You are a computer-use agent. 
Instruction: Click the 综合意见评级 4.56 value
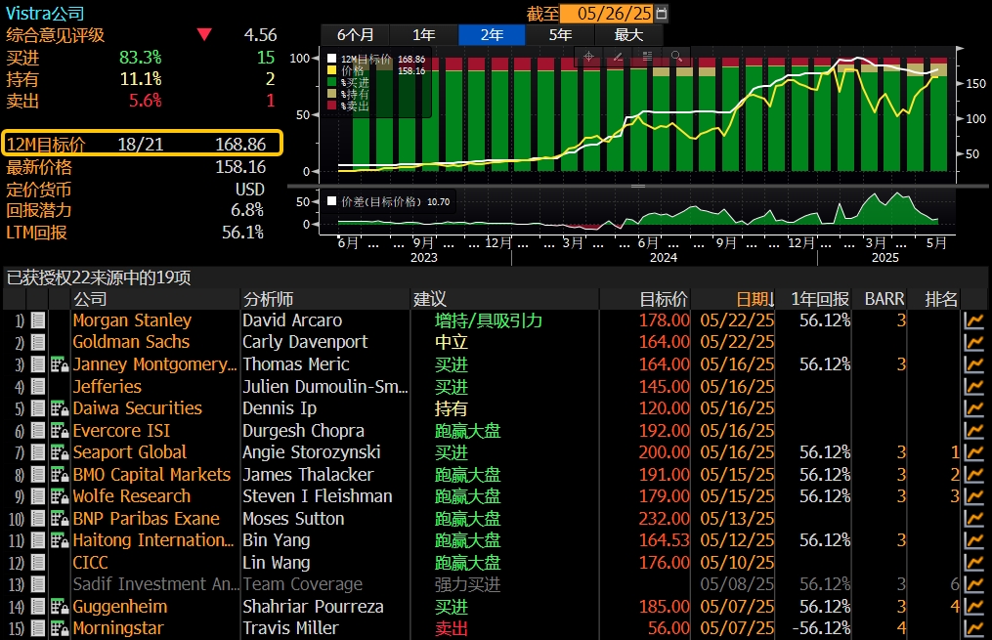point(260,35)
